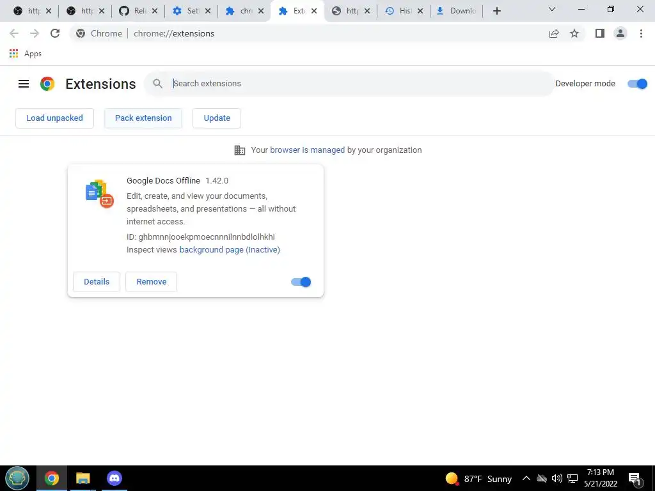Open Chrome's three-dot menu
The width and height of the screenshot is (655, 491).
641,33
